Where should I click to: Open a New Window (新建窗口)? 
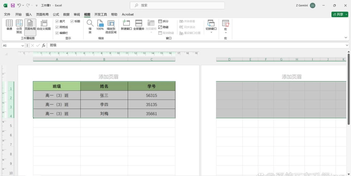pyautogui.click(x=126, y=25)
